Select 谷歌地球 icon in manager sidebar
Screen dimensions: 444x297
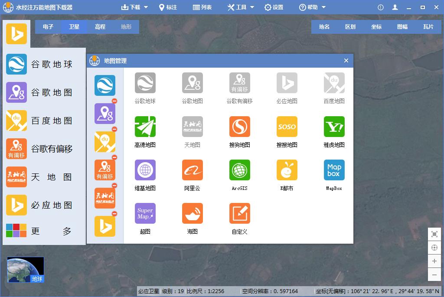pos(105,85)
